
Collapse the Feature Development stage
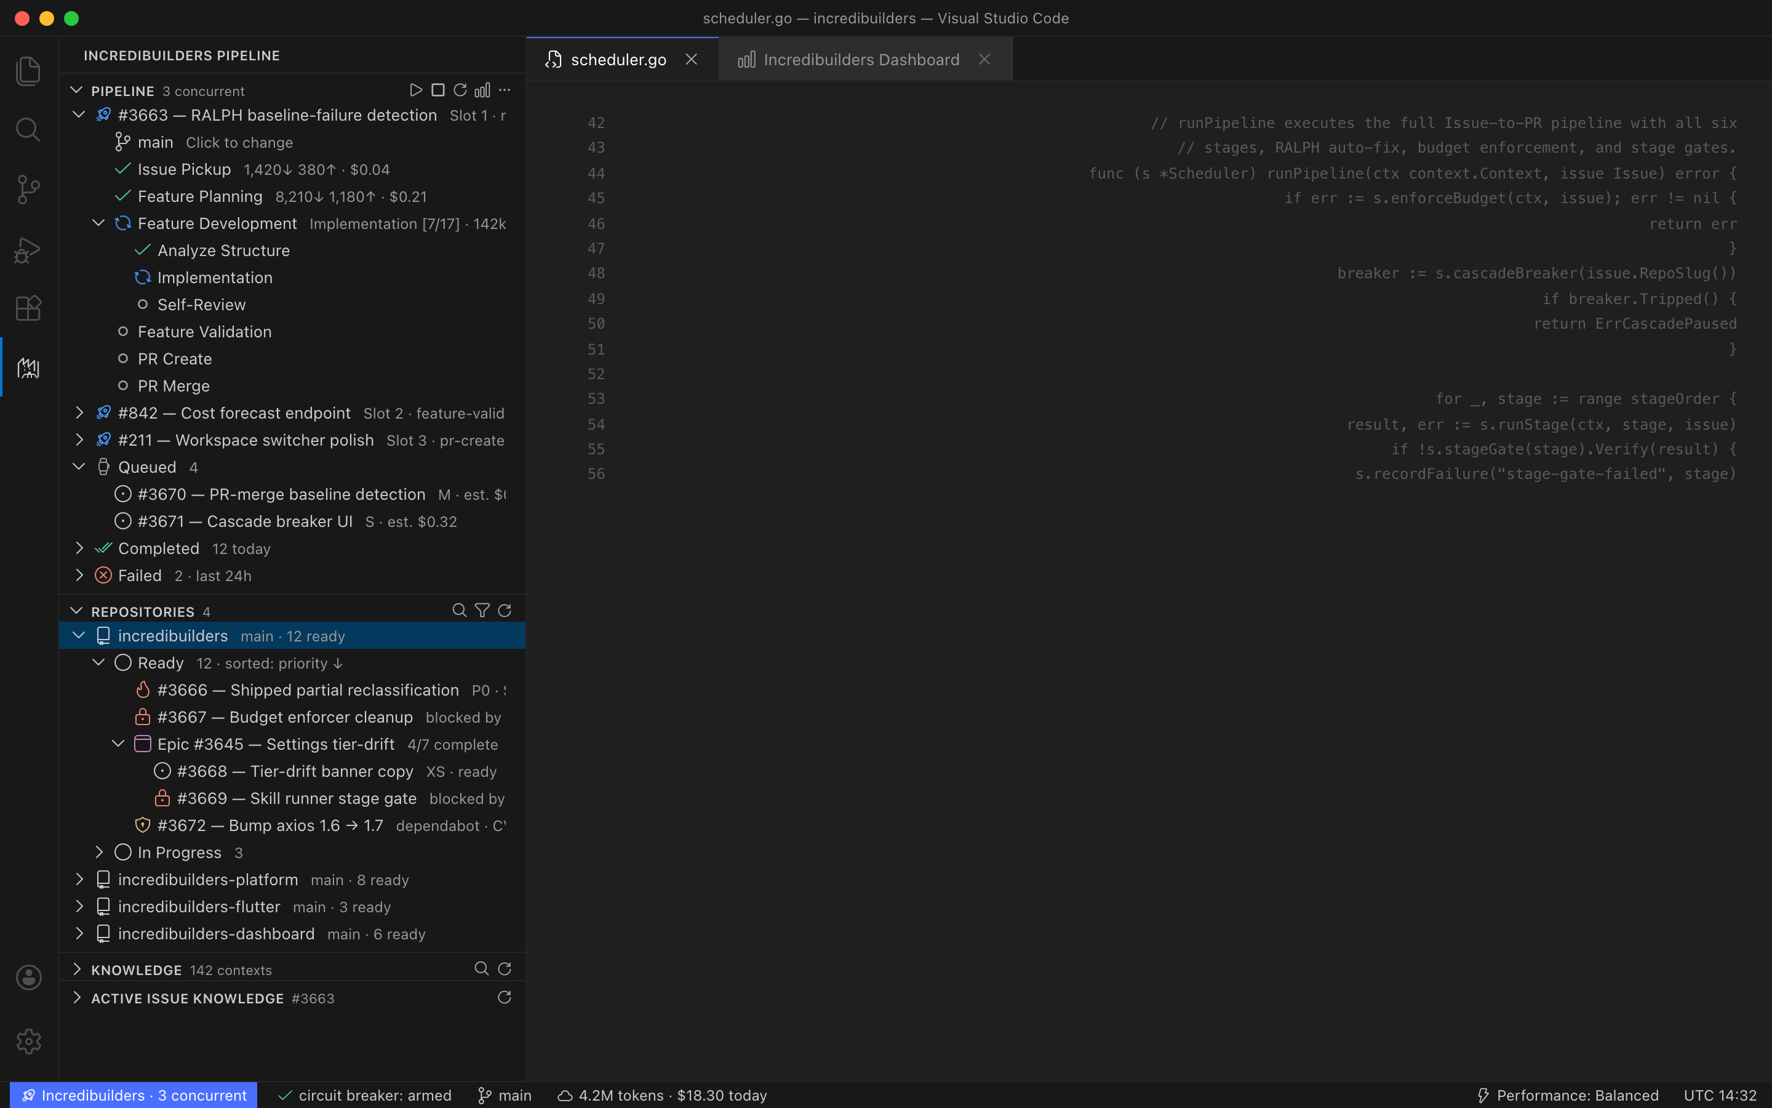point(99,223)
